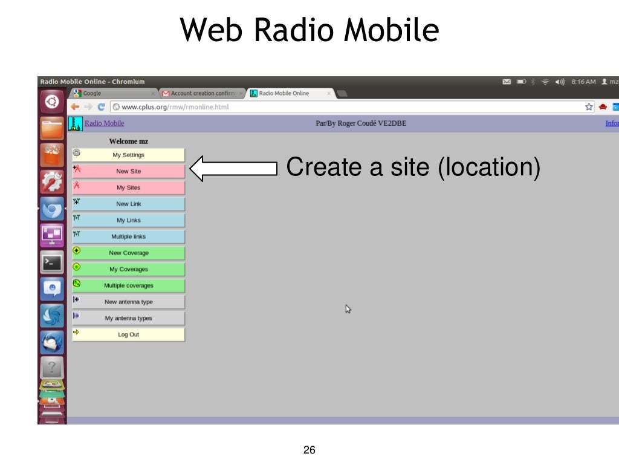Click the New Coverage button
Viewport: 619px width, 465px height.
tap(128, 253)
